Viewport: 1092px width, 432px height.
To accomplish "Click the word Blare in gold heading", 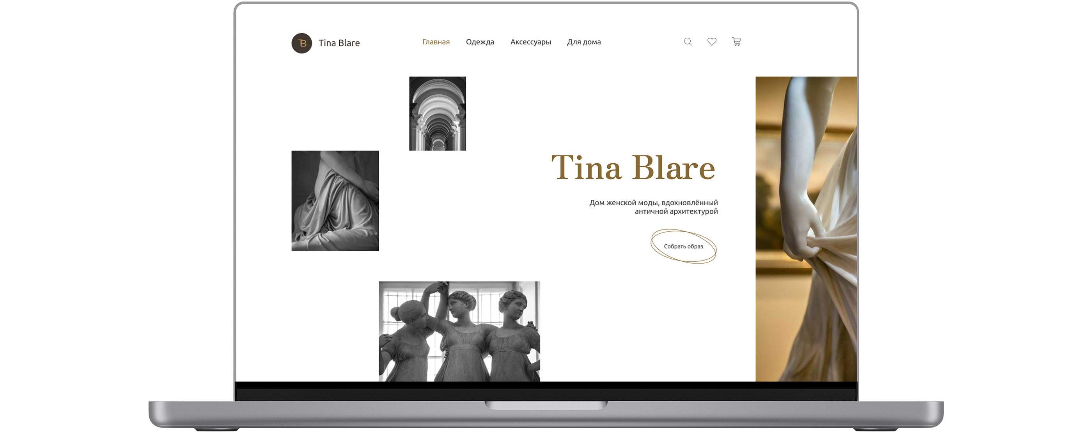I will pos(673,168).
